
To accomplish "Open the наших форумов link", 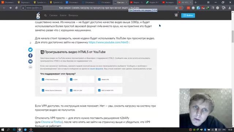I will tap(96, 69).
